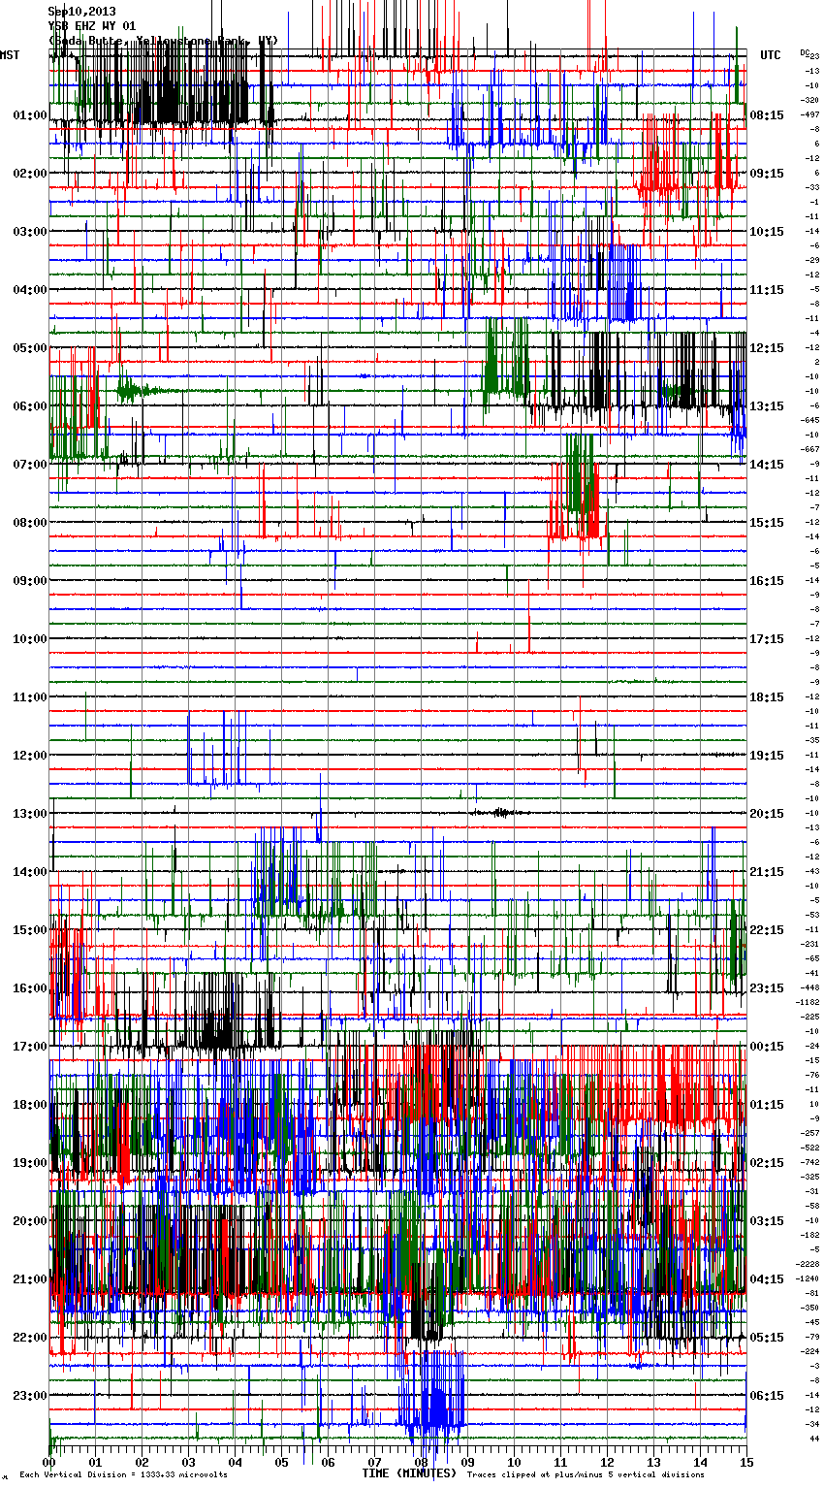Select the 23:00 MST time label

pyautogui.click(x=30, y=1396)
